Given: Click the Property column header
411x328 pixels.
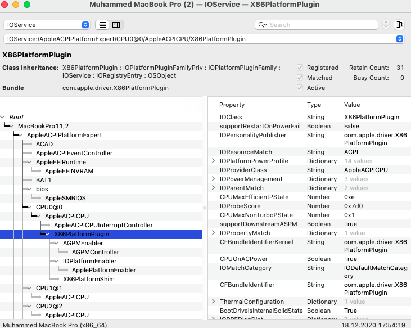Looking at the screenshot, I should point(232,105).
